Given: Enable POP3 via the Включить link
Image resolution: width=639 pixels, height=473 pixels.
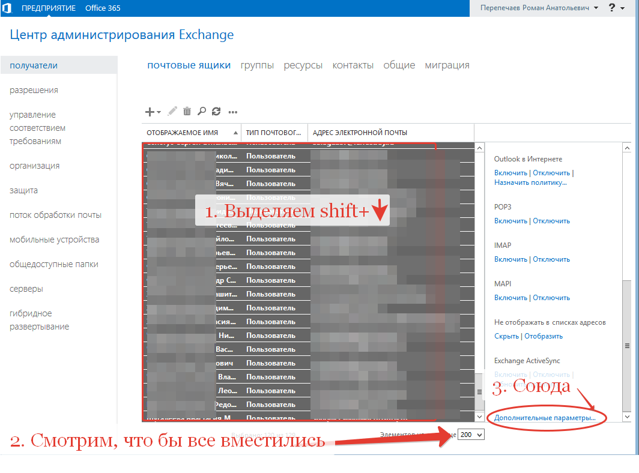Looking at the screenshot, I should (x=510, y=221).
